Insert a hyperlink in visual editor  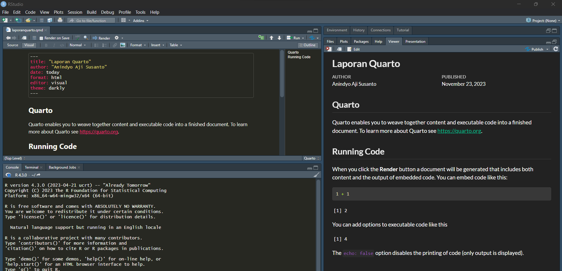pos(115,45)
